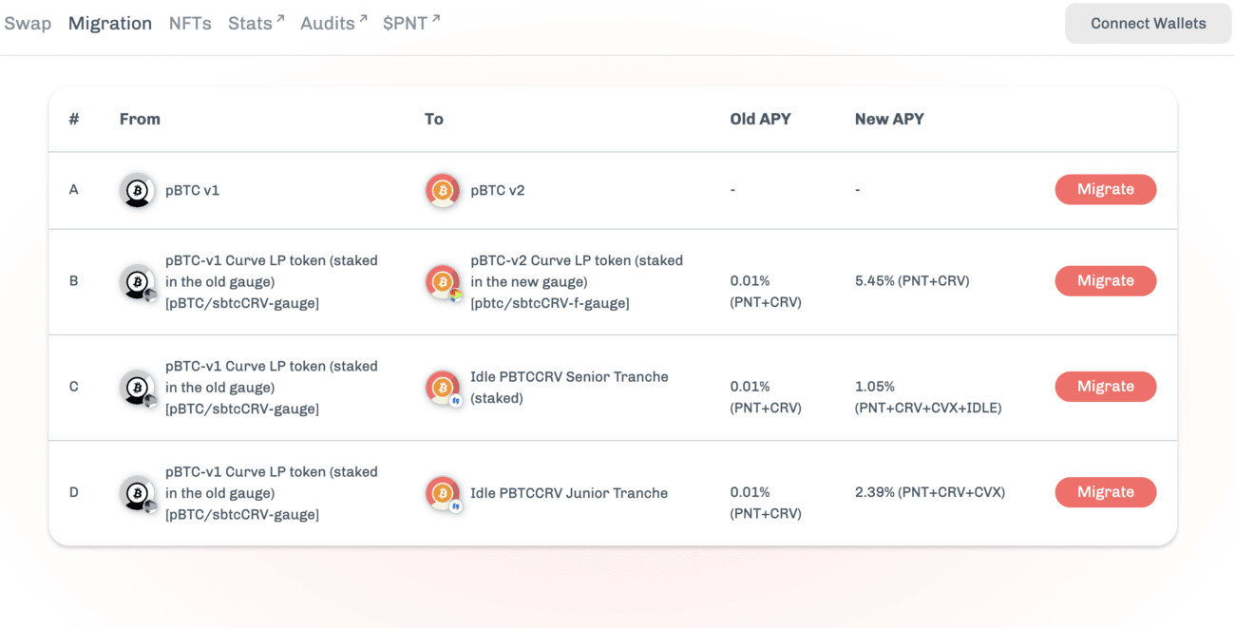Click the Old APY column header
This screenshot has height=628, width=1235.
tap(760, 119)
